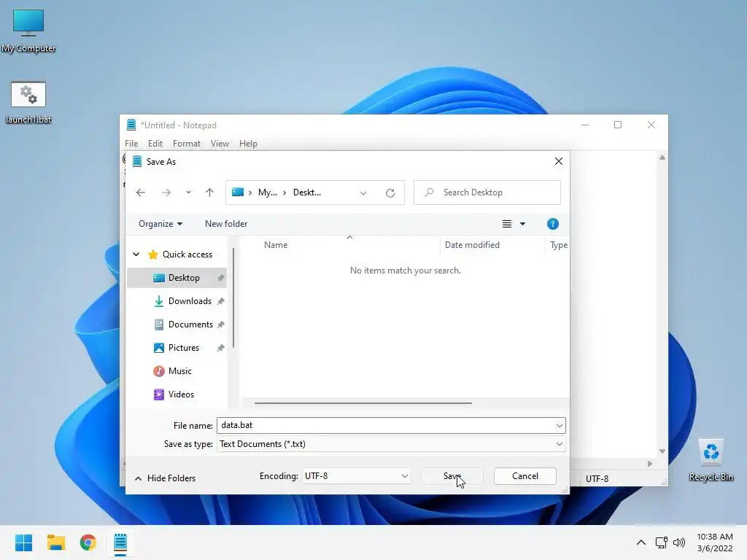
Task: Close the Save As dialog
Action: 559,161
